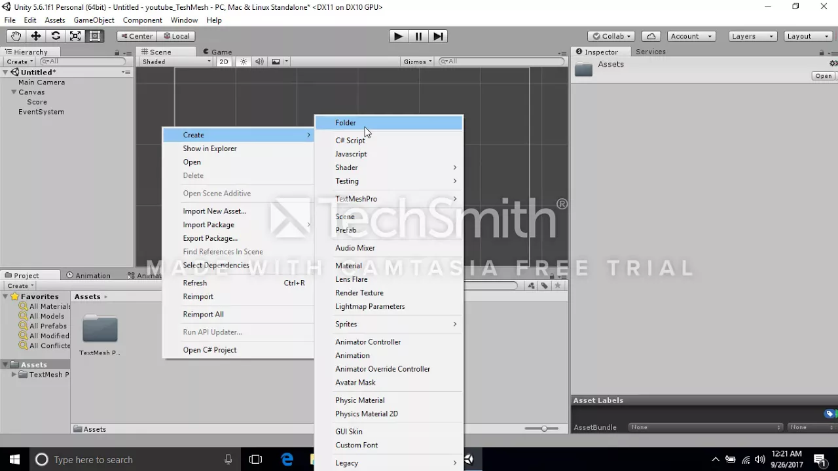Select the Hand tool in toolbar
The image size is (838, 471).
(16, 36)
